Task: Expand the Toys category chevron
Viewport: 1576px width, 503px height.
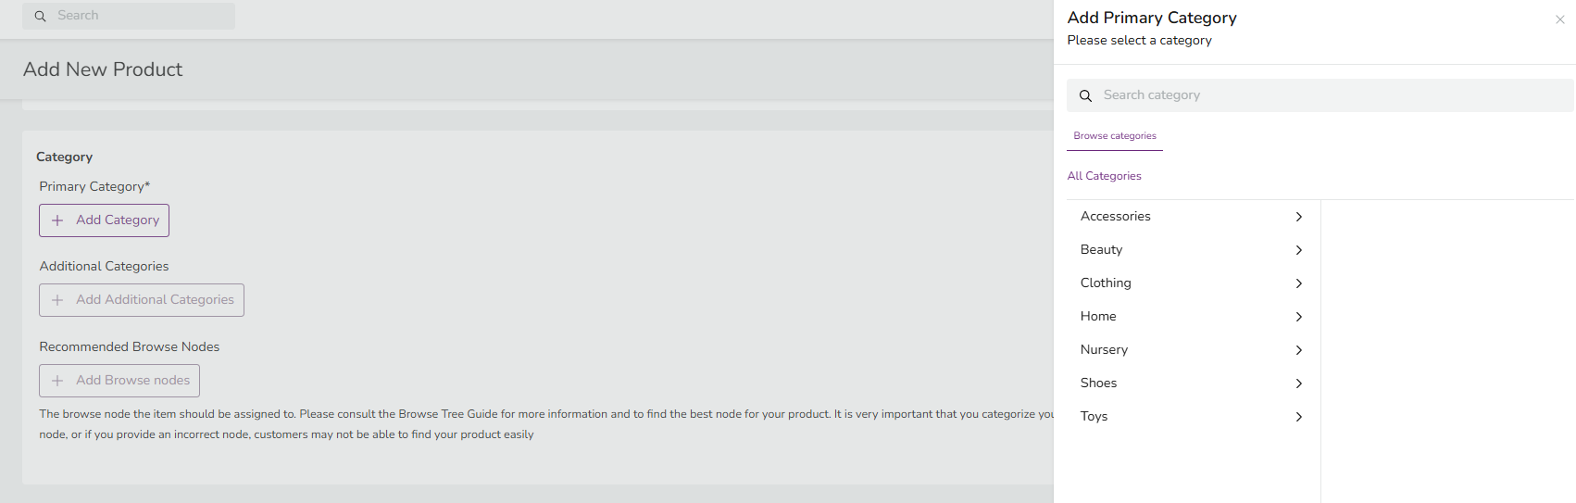Action: [1299, 417]
